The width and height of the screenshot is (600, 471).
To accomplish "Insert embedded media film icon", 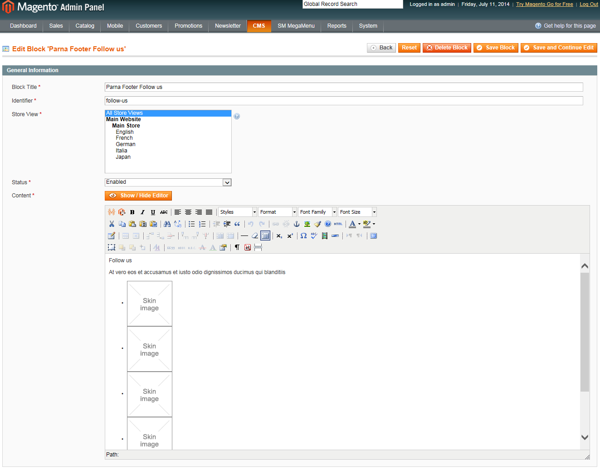I will (325, 235).
